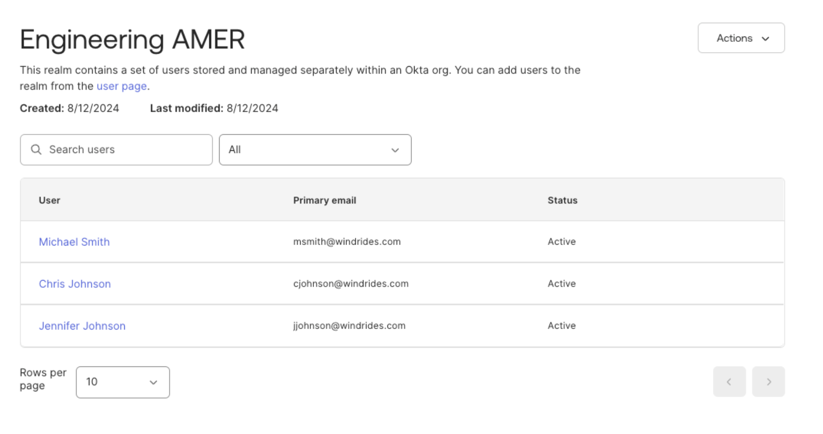Click the rows per page chevron
This screenshot has height=434, width=823.
point(153,382)
